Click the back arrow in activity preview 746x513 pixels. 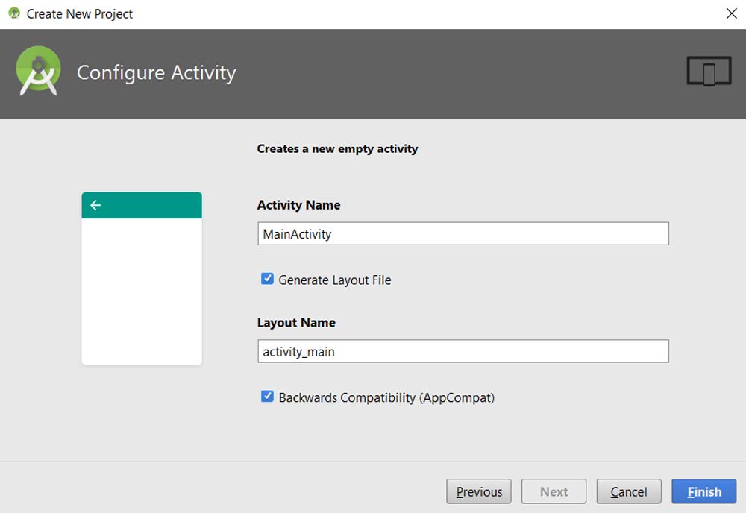95,205
